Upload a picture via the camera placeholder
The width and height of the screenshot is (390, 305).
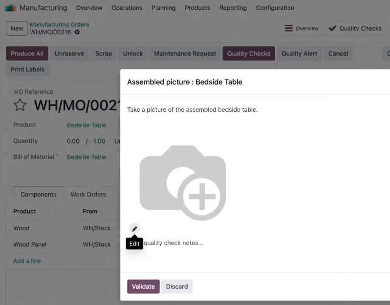(x=183, y=183)
